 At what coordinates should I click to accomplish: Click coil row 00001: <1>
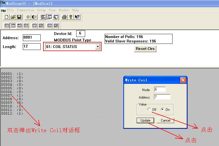12,74
